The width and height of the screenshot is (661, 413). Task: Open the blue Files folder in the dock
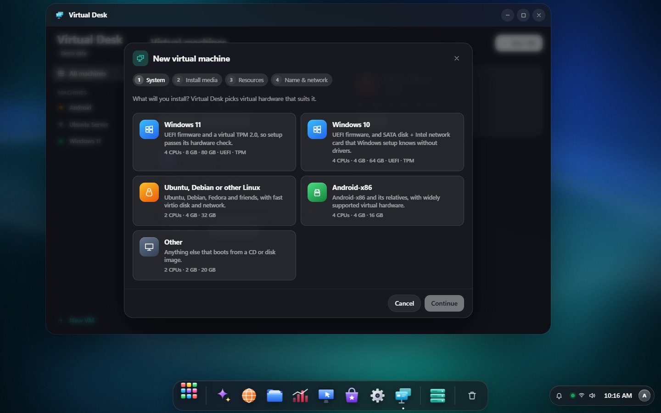coord(274,395)
